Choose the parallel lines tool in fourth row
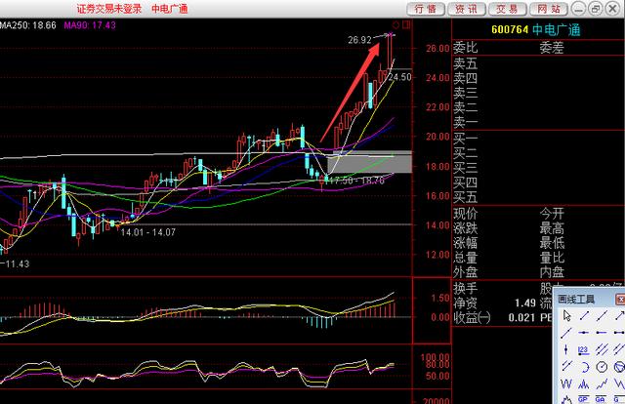The image size is (625, 404). [x=566, y=366]
